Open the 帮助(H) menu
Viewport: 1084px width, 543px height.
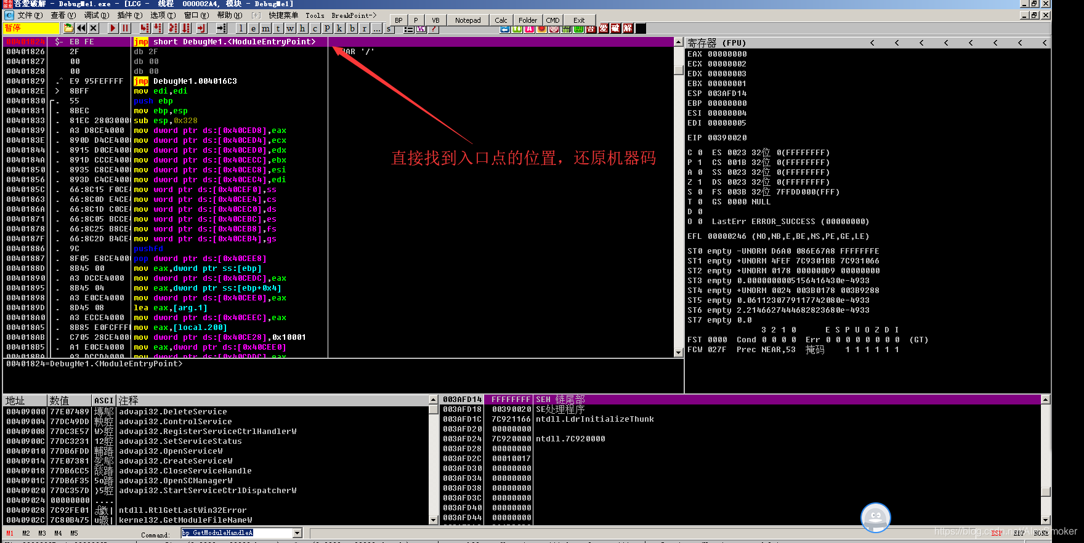pos(229,15)
